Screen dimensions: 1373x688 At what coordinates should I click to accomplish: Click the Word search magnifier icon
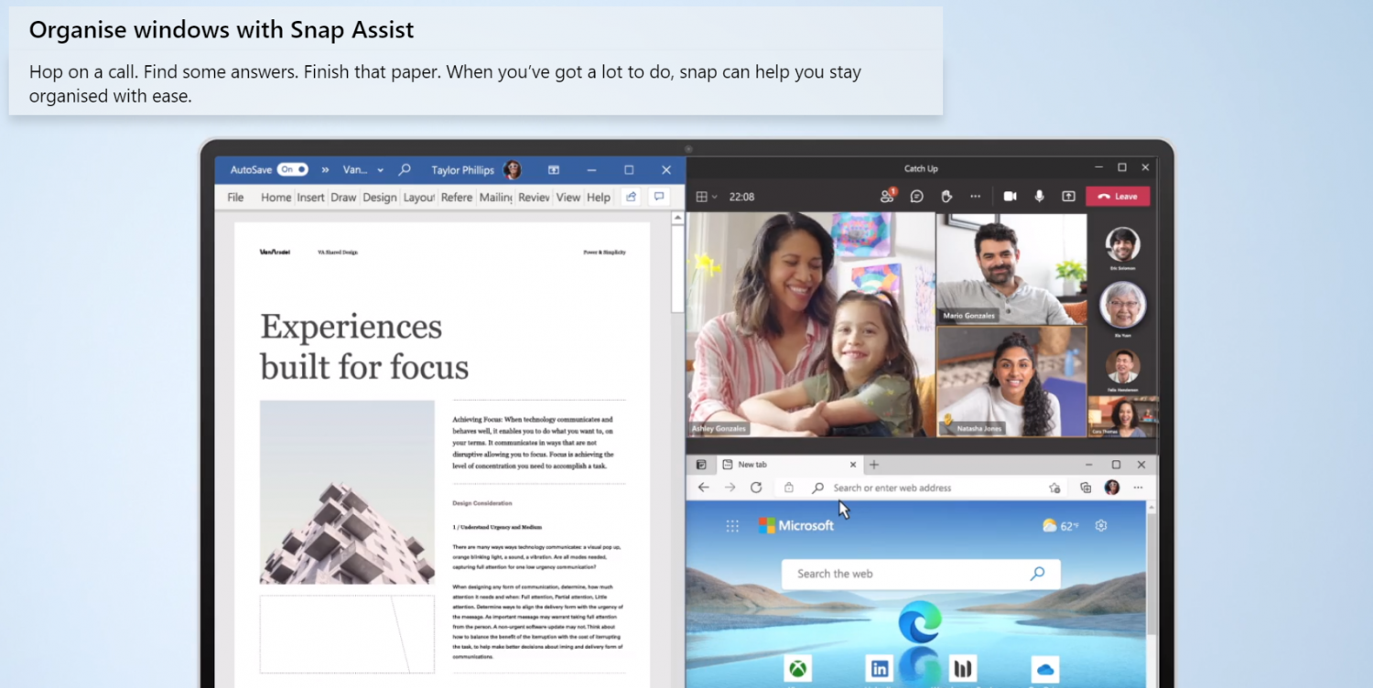tap(405, 169)
